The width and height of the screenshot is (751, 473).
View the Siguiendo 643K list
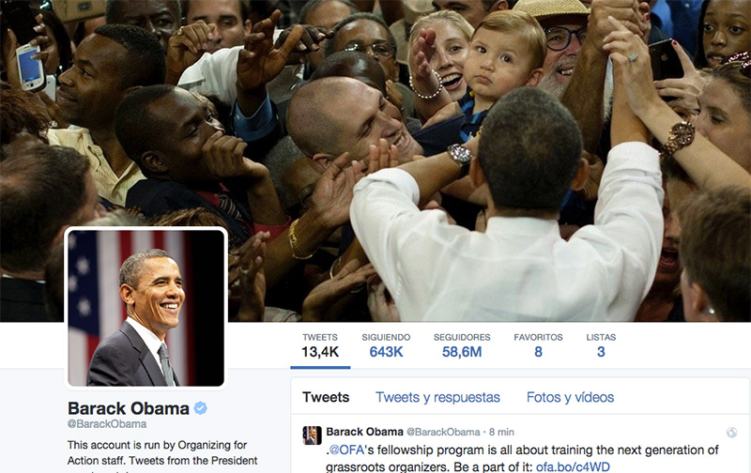click(x=386, y=346)
